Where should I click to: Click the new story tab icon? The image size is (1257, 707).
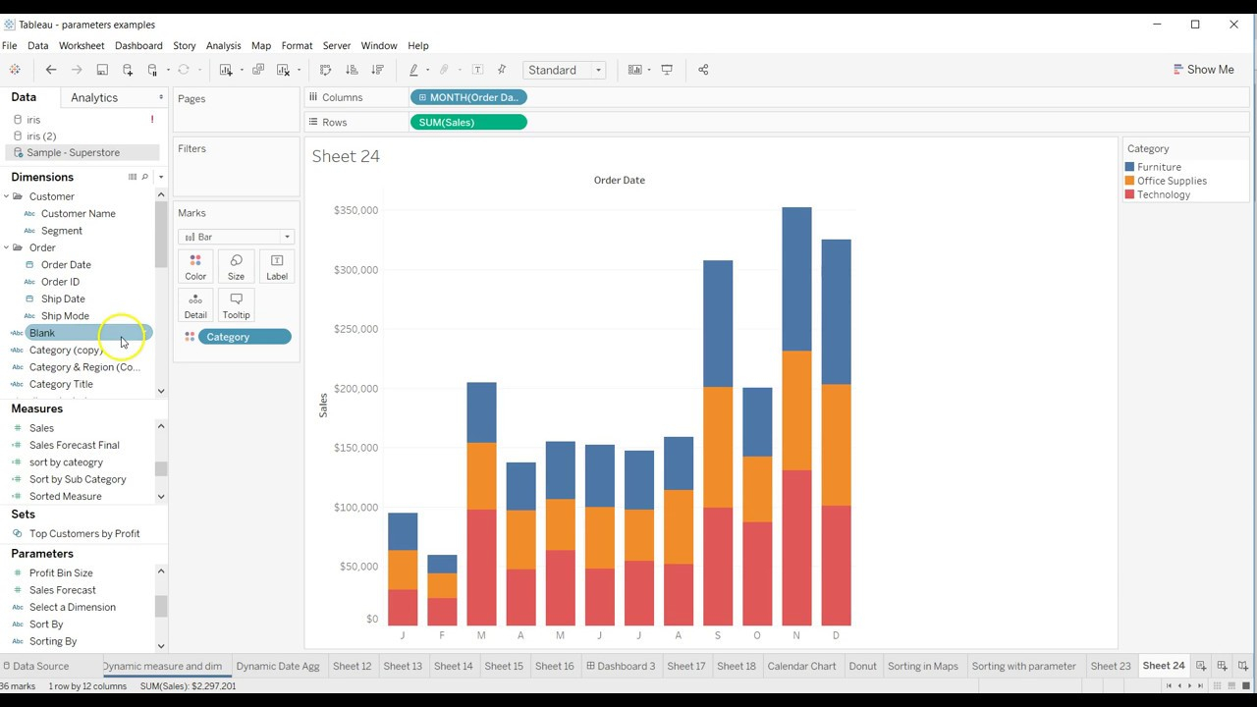[1242, 666]
